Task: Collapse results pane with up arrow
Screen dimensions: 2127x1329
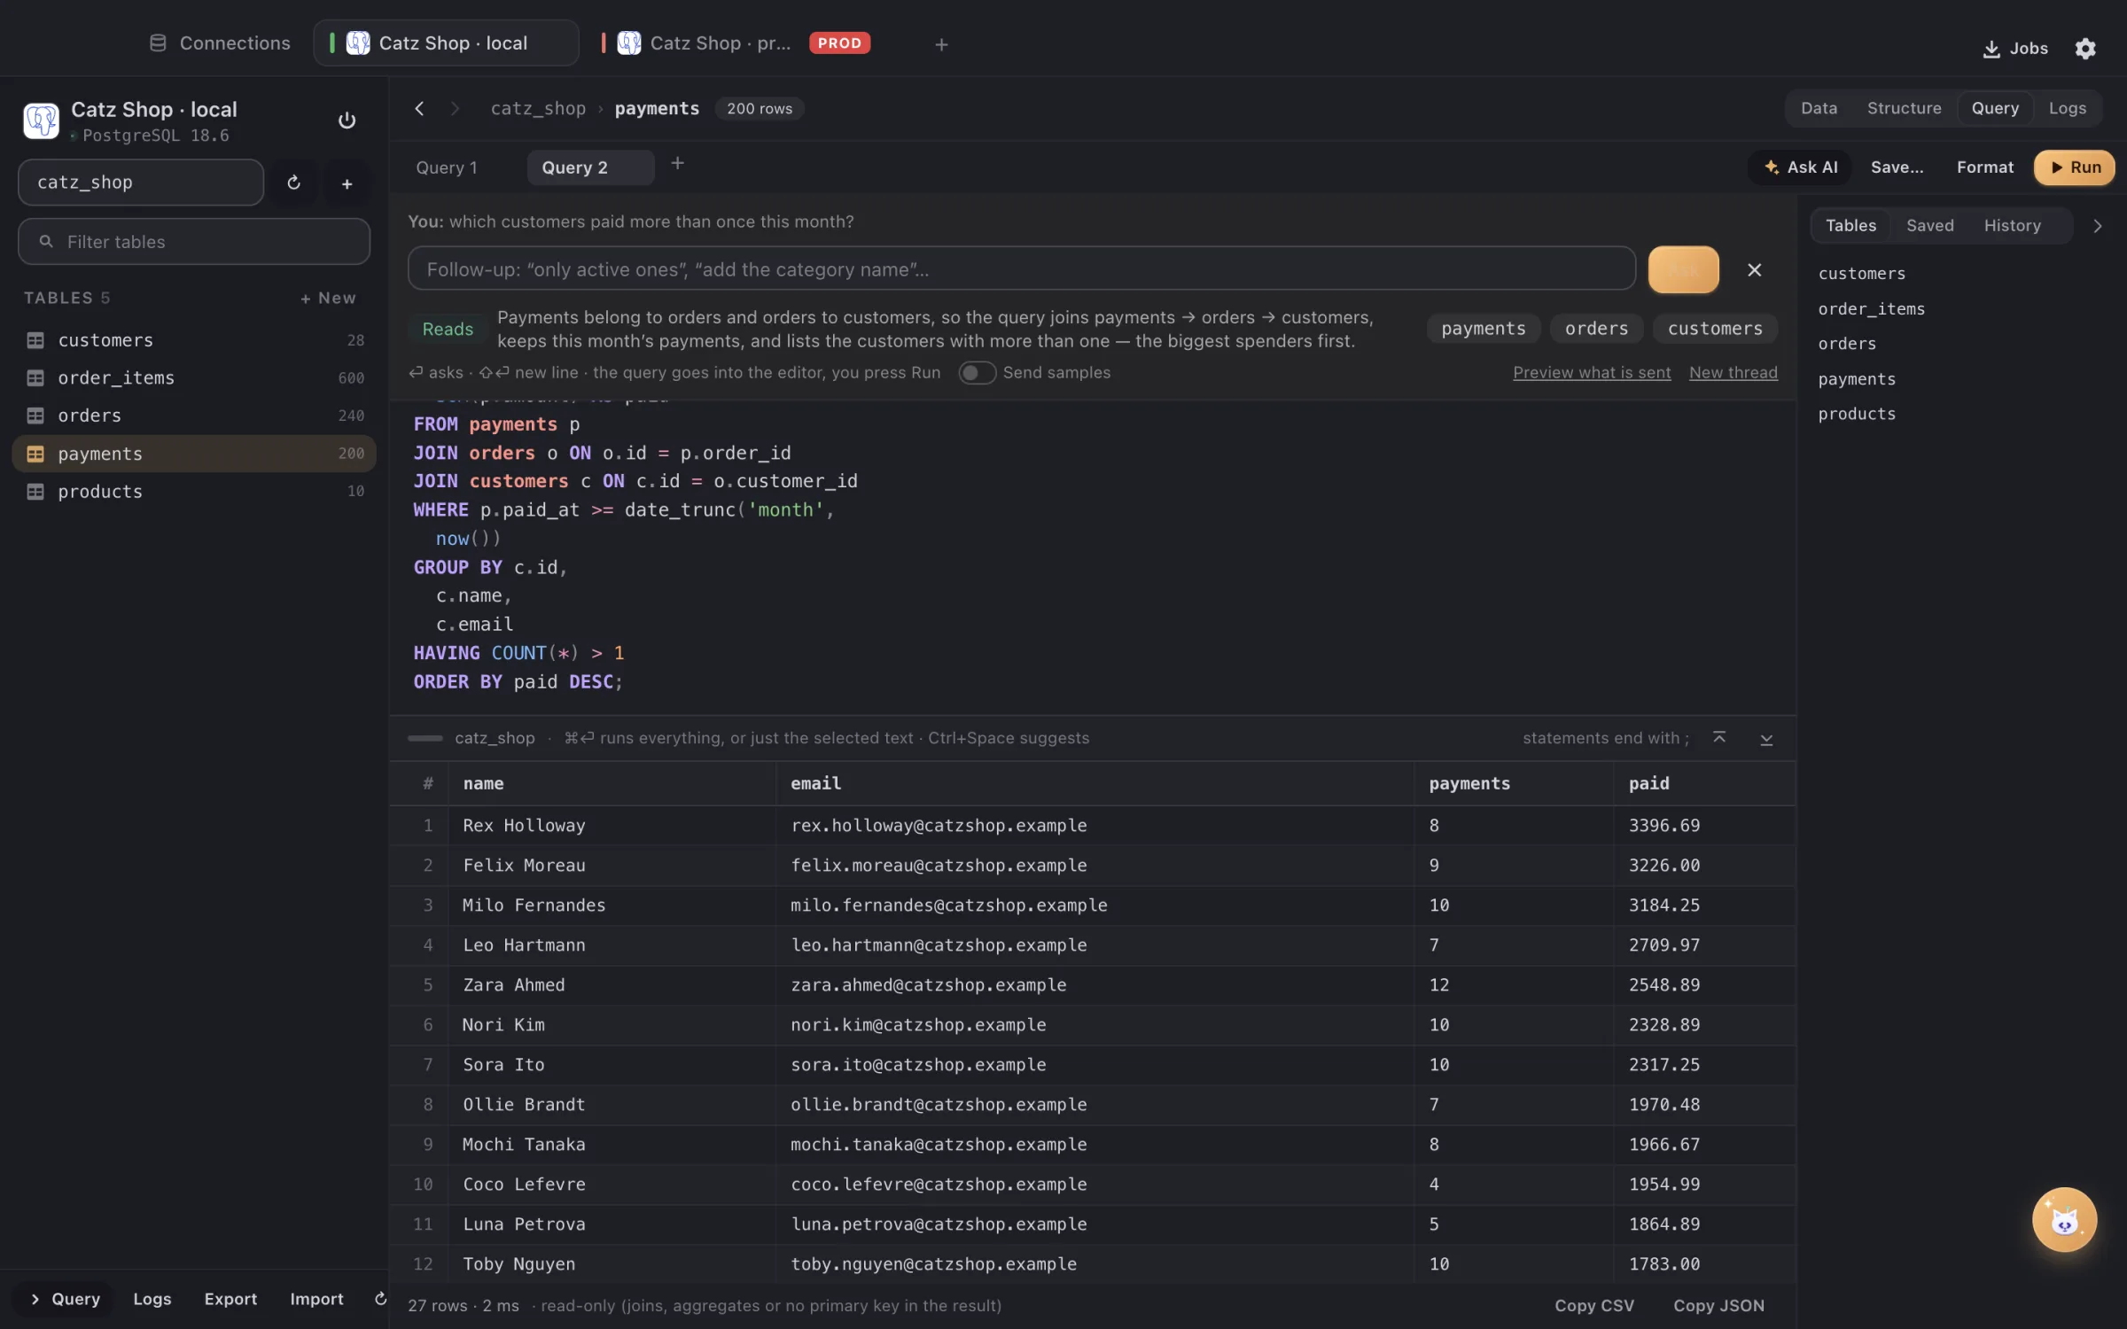Action: (x=1719, y=737)
